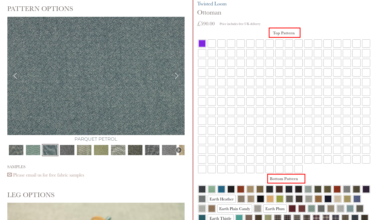Select the dark burgundy swatch after Earth Plum

[292, 209]
